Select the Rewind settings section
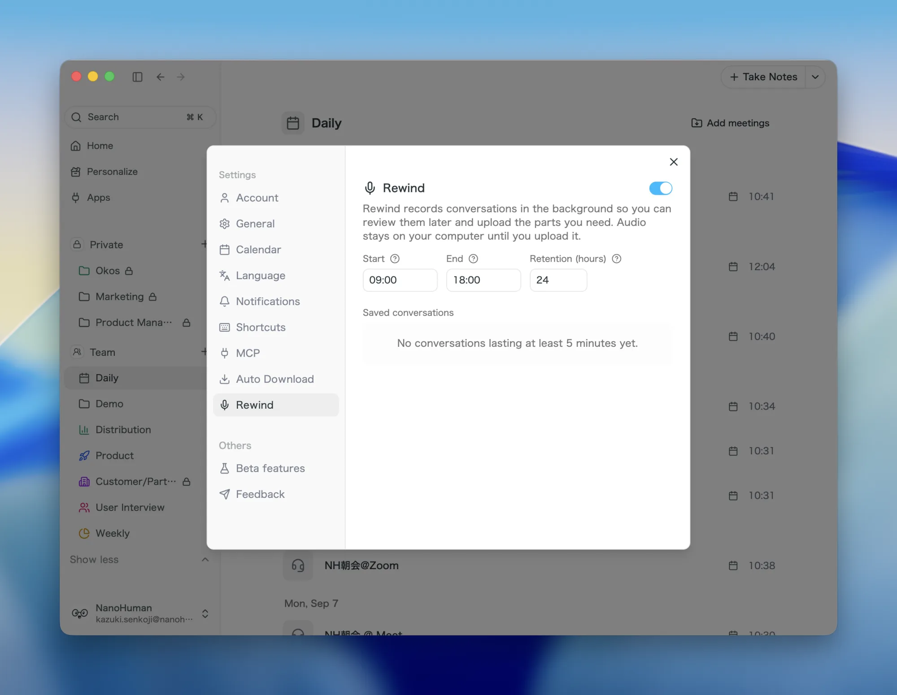Viewport: 897px width, 695px height. pos(275,405)
